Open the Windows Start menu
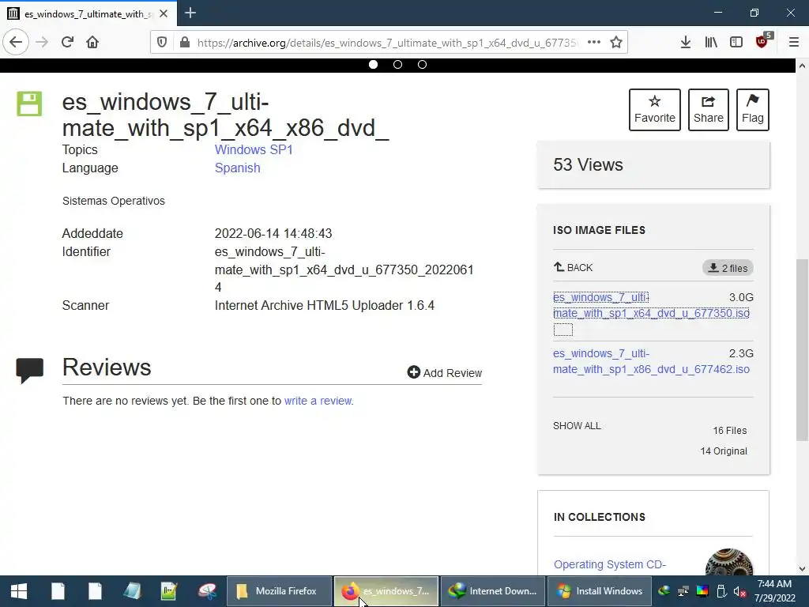The image size is (809, 607). click(x=19, y=591)
